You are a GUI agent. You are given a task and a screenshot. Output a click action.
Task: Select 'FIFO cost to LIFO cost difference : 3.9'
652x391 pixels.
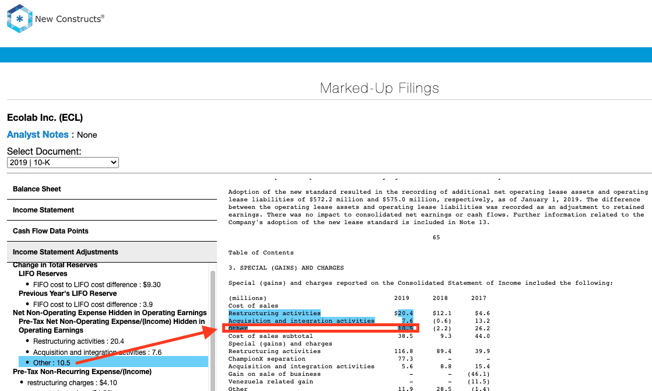click(x=93, y=305)
